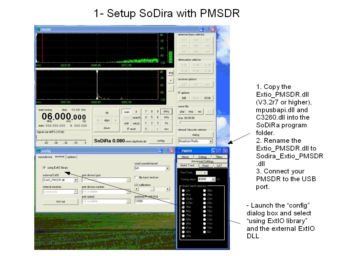
Task: Select the main tuning mode button
Action: (x=127, y=112)
